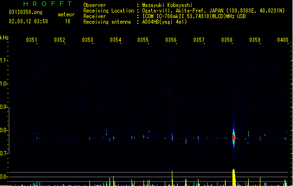Click the Receiver label
This screenshot has height=186, width=293.
(x=95, y=16)
